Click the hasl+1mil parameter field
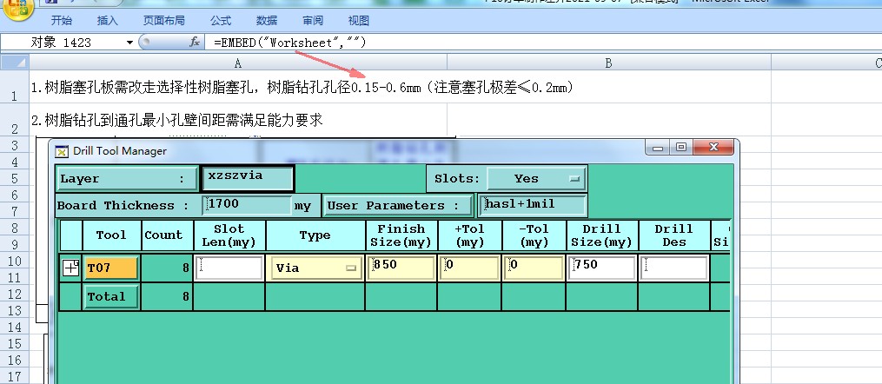The image size is (882, 384). tap(532, 205)
